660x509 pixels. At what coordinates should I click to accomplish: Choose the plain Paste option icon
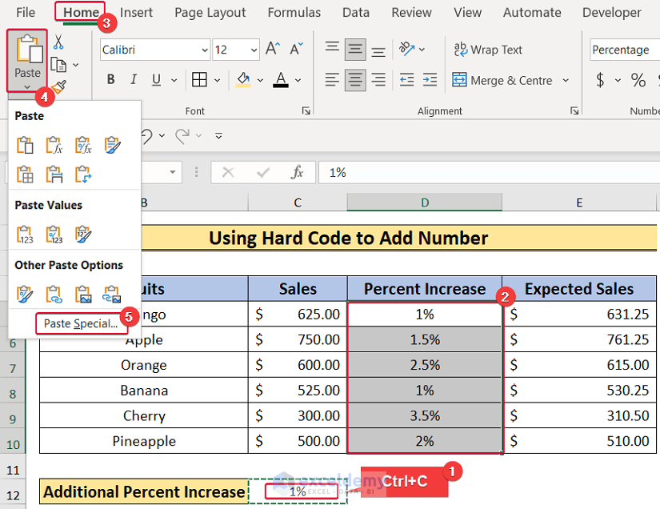(25, 145)
